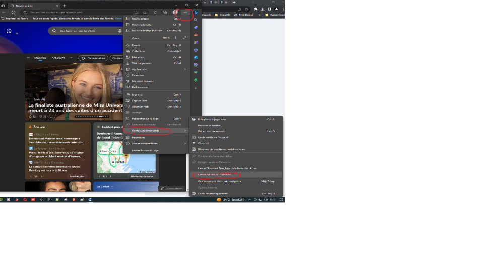Open the feed tabs more options ellipsis

71,58
